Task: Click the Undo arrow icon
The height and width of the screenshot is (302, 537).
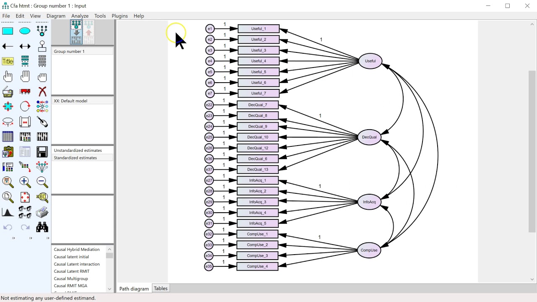Action: point(8,227)
